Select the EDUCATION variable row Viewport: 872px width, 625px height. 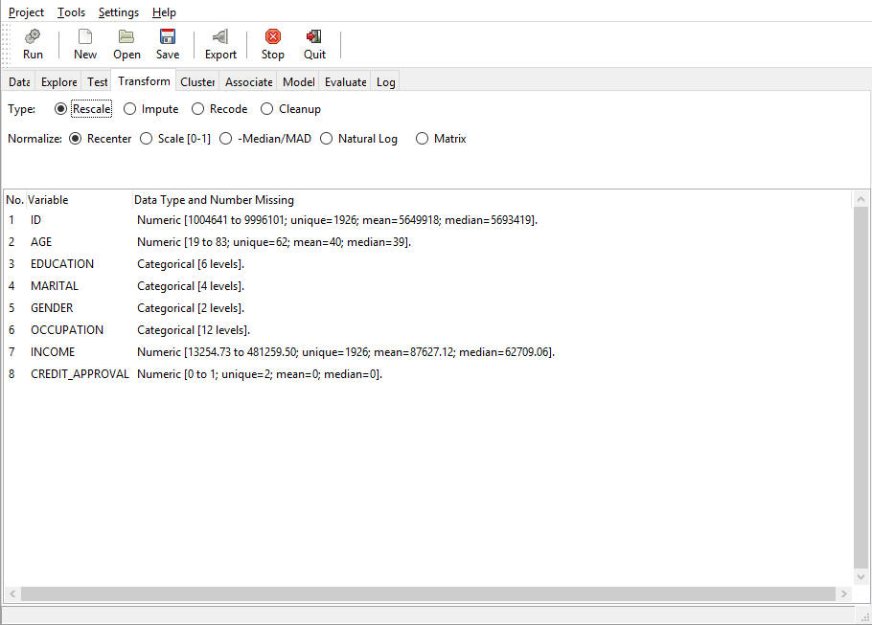click(427, 264)
